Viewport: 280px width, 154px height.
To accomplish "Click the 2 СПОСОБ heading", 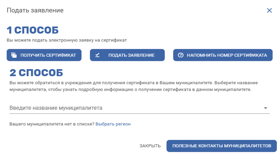I will click(x=36, y=73).
